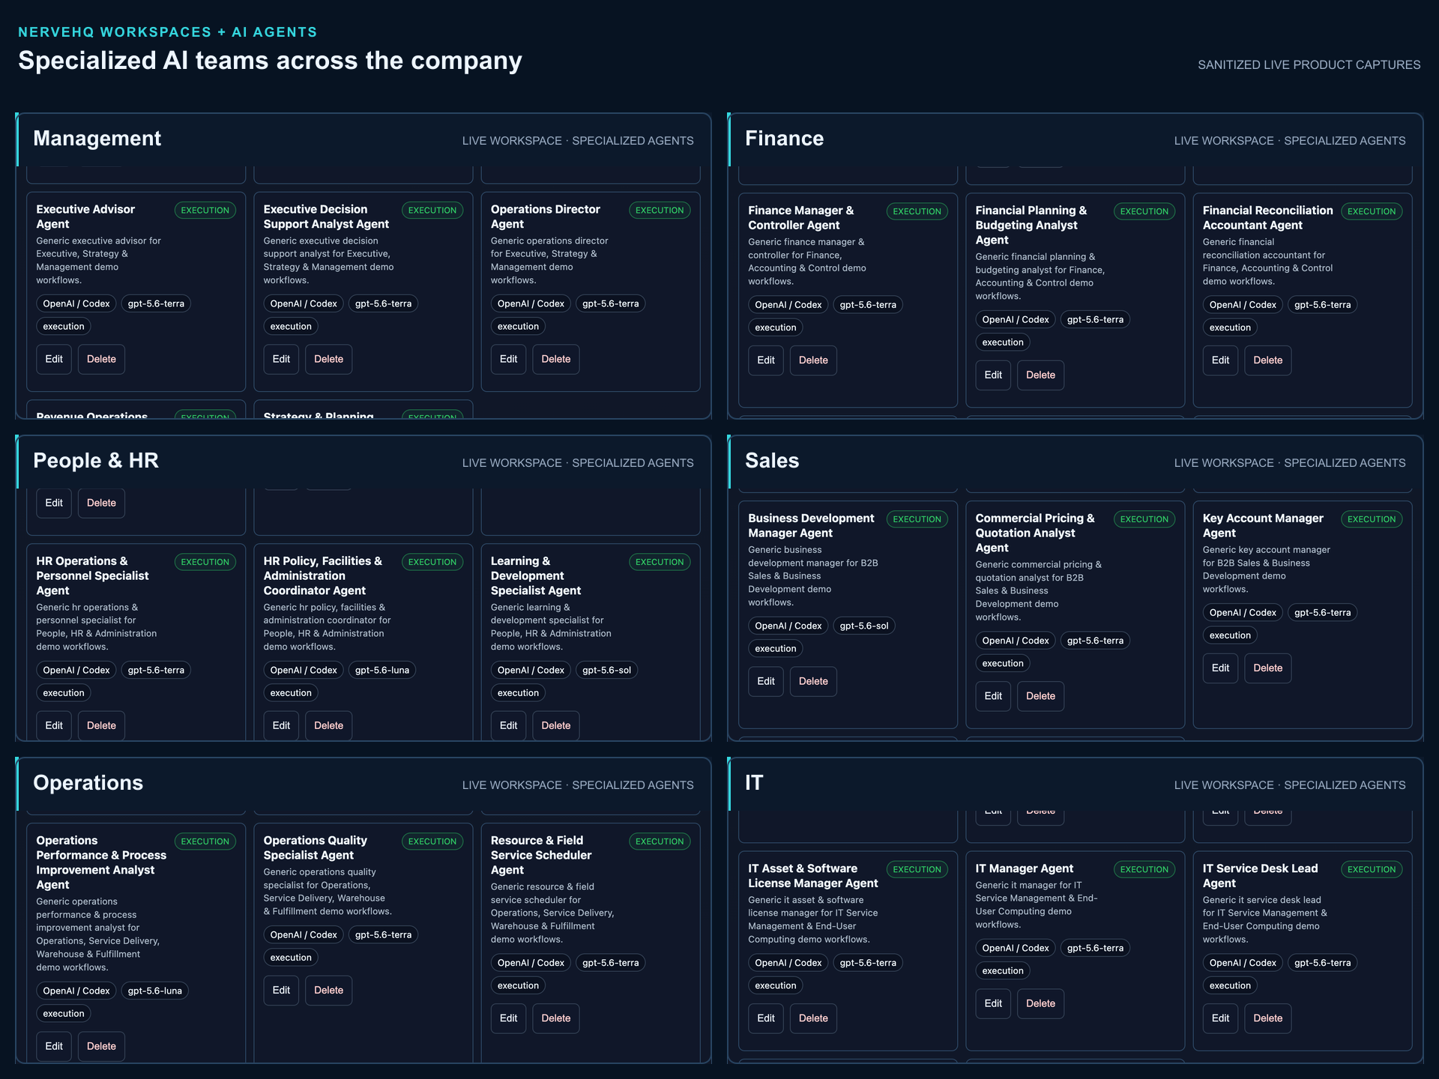1439x1079 pixels.
Task: Edit the Executive Advisor Agent
Action: coord(54,359)
